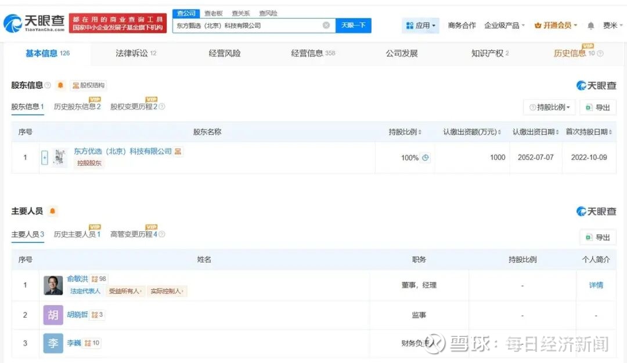Click help icon beside 历史信息 tab
Viewport: 627px width, 363px height.
(600, 53)
